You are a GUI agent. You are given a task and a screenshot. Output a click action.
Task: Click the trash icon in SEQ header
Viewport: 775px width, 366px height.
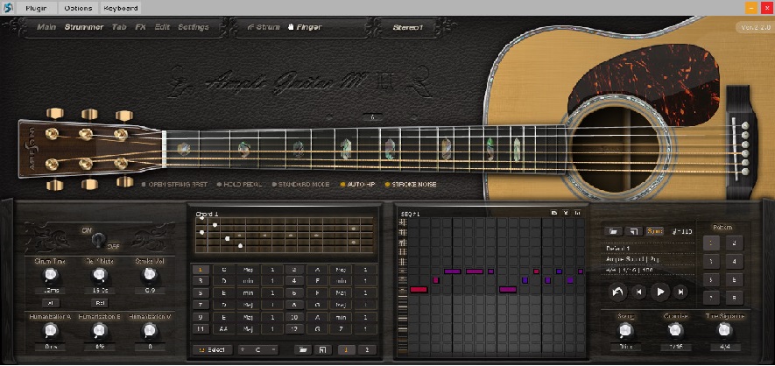point(577,213)
